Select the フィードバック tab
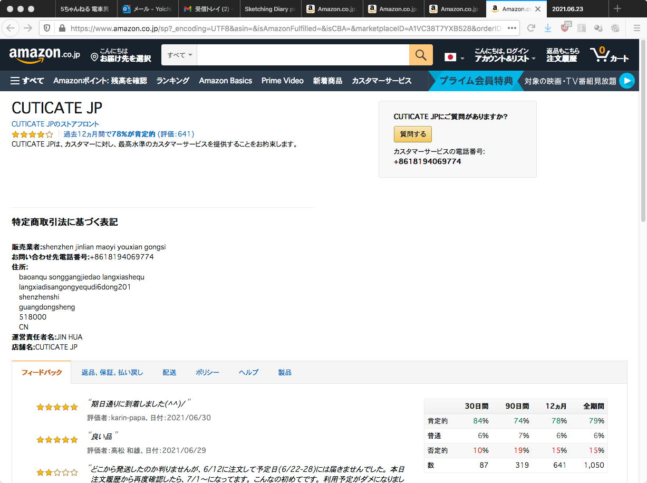 coord(42,372)
